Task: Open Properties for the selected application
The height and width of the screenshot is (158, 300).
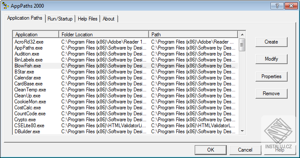Action: pyautogui.click(x=271, y=76)
